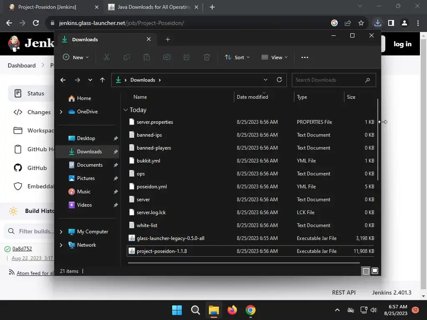Switch to Java Downloads browser tab
Image resolution: width=427 pixels, height=320 pixels.
pyautogui.click(x=154, y=7)
